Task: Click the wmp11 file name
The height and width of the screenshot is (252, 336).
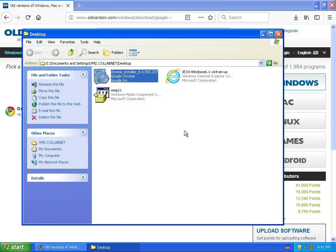Action: [x=116, y=90]
